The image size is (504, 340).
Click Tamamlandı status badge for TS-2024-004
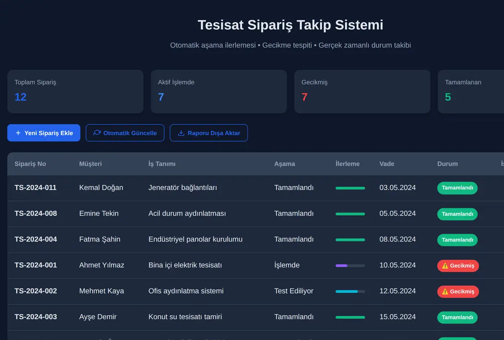457,240
